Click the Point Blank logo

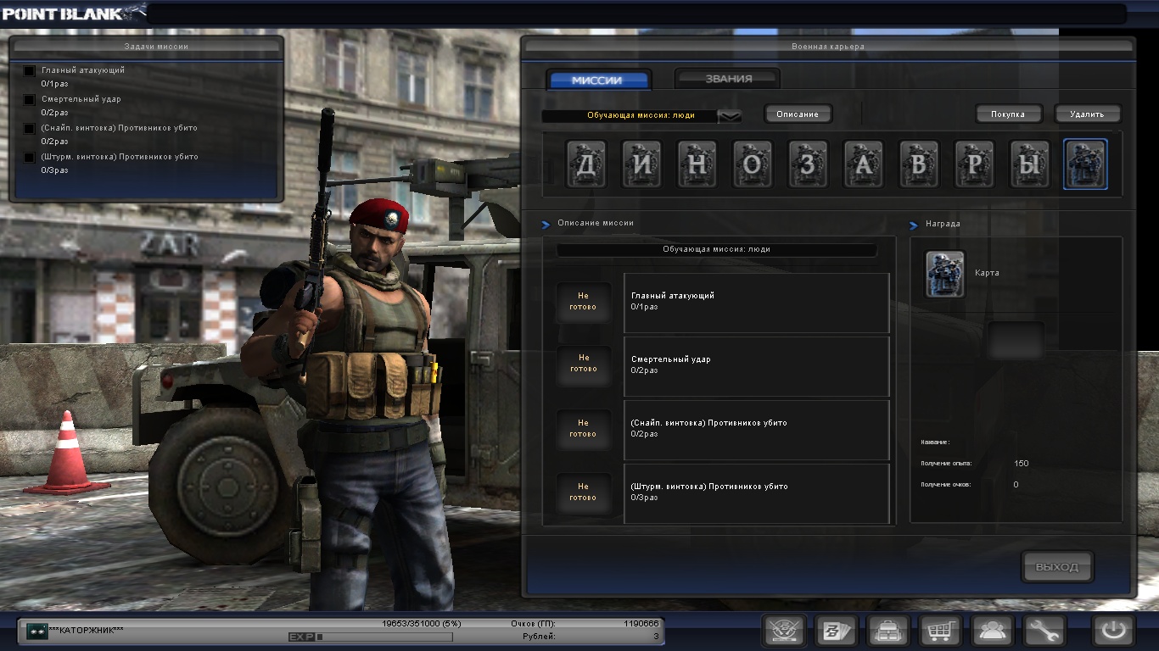pos(74,13)
